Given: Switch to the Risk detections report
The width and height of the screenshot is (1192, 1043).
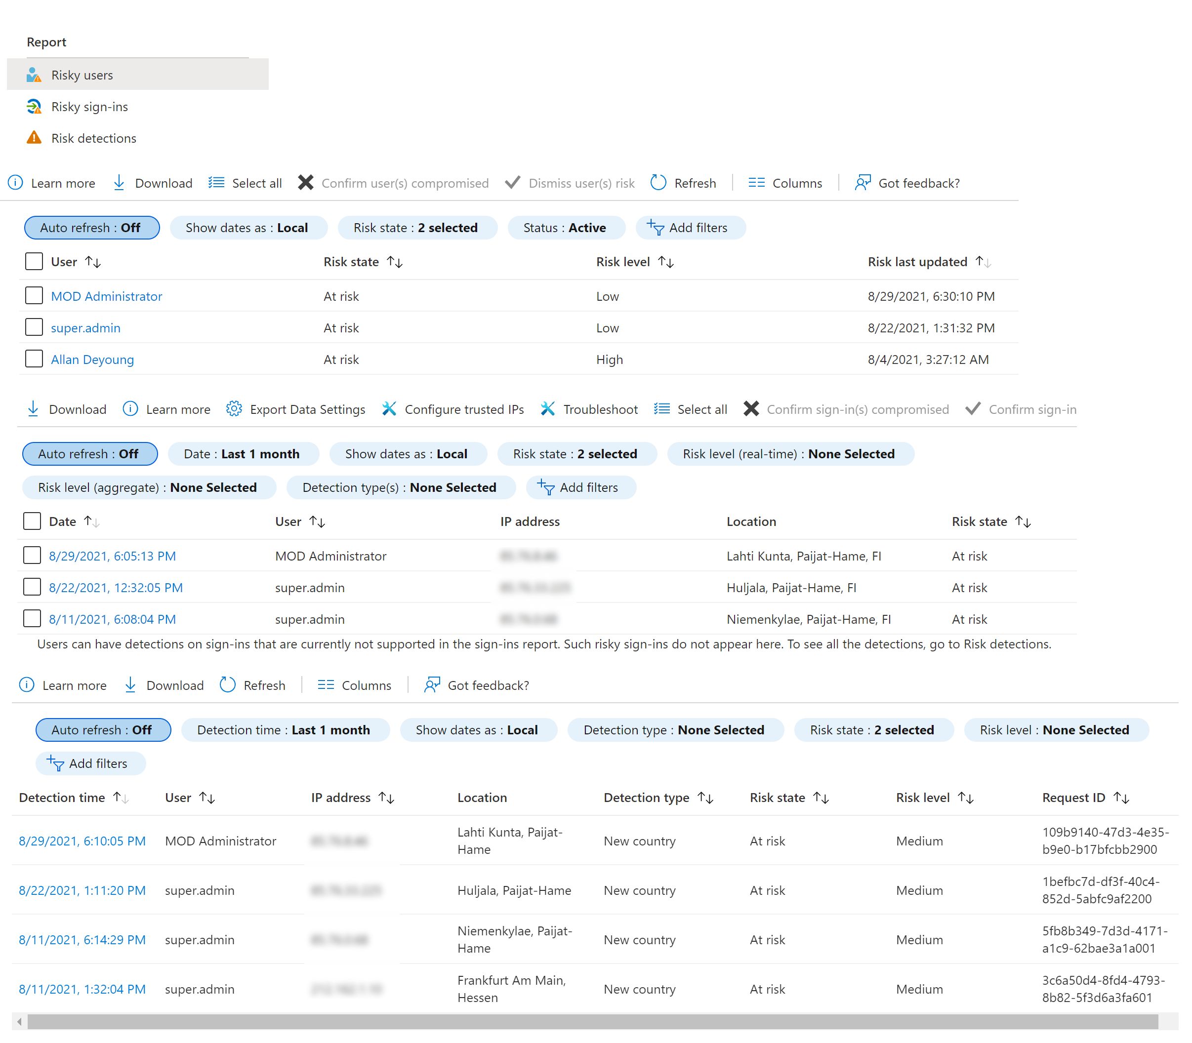Looking at the screenshot, I should [x=93, y=138].
